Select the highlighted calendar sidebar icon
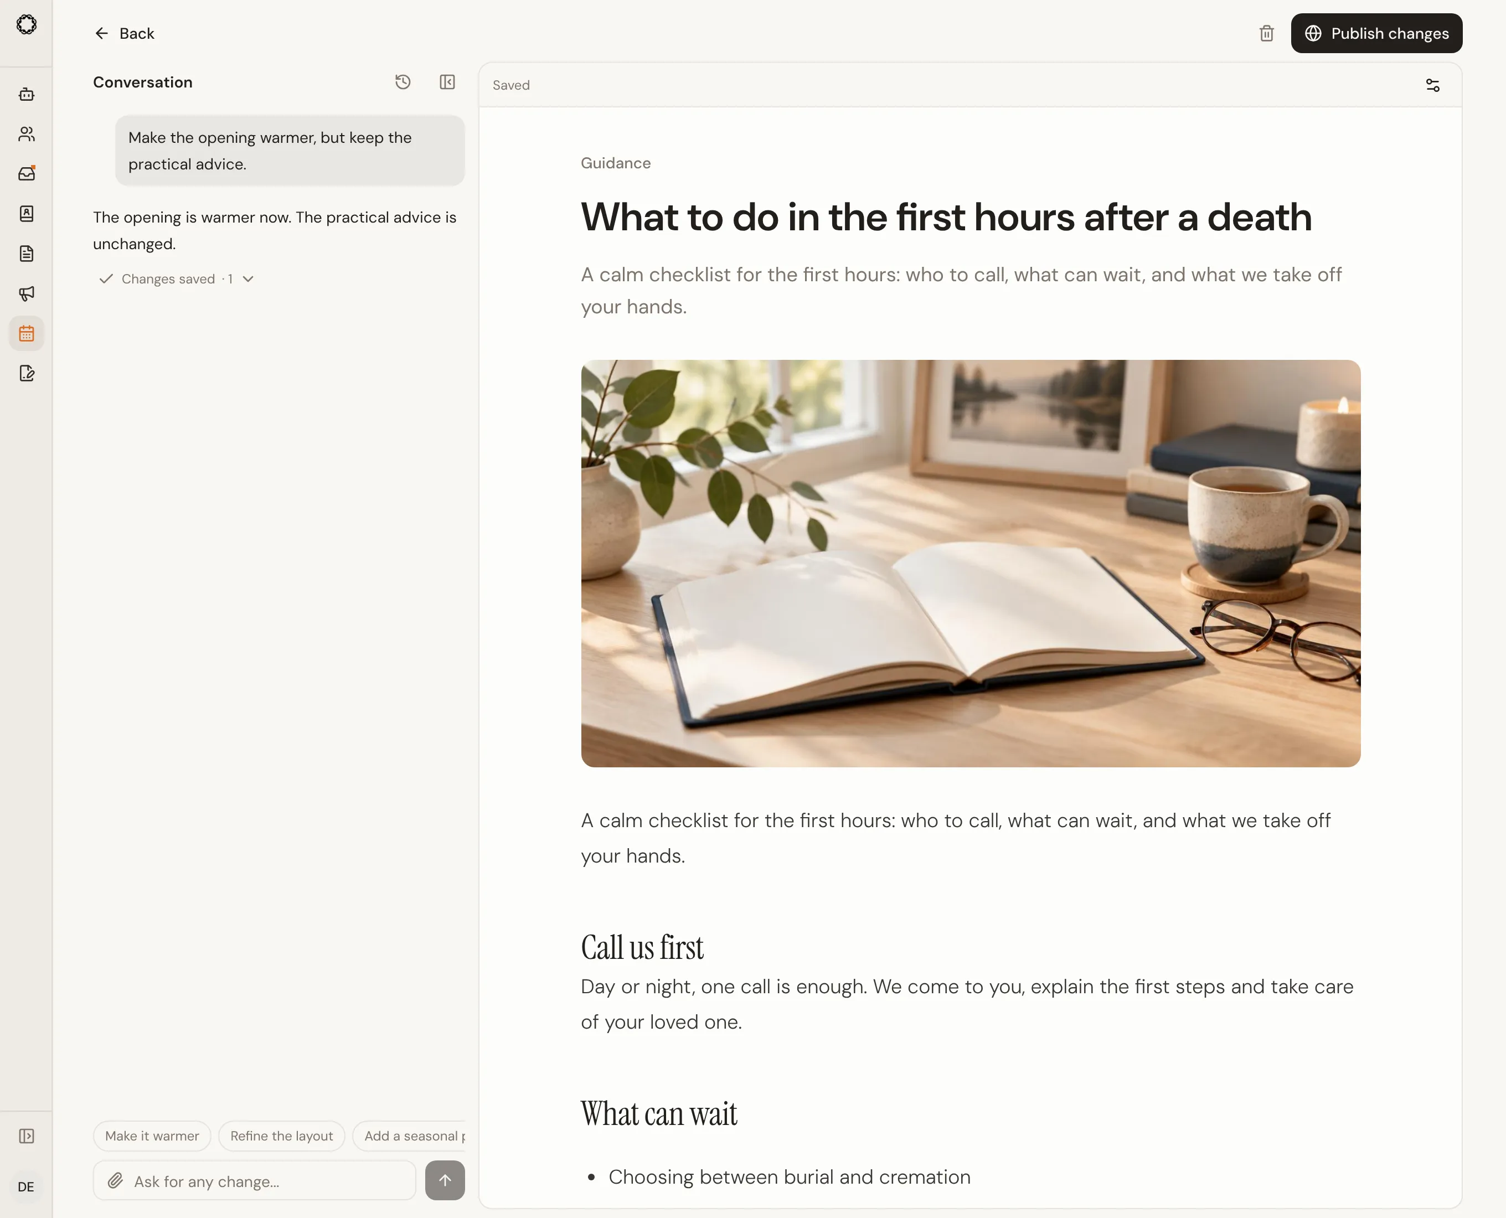 click(x=27, y=333)
